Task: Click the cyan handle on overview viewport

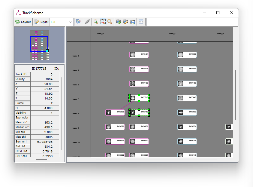Action: tap(47, 51)
